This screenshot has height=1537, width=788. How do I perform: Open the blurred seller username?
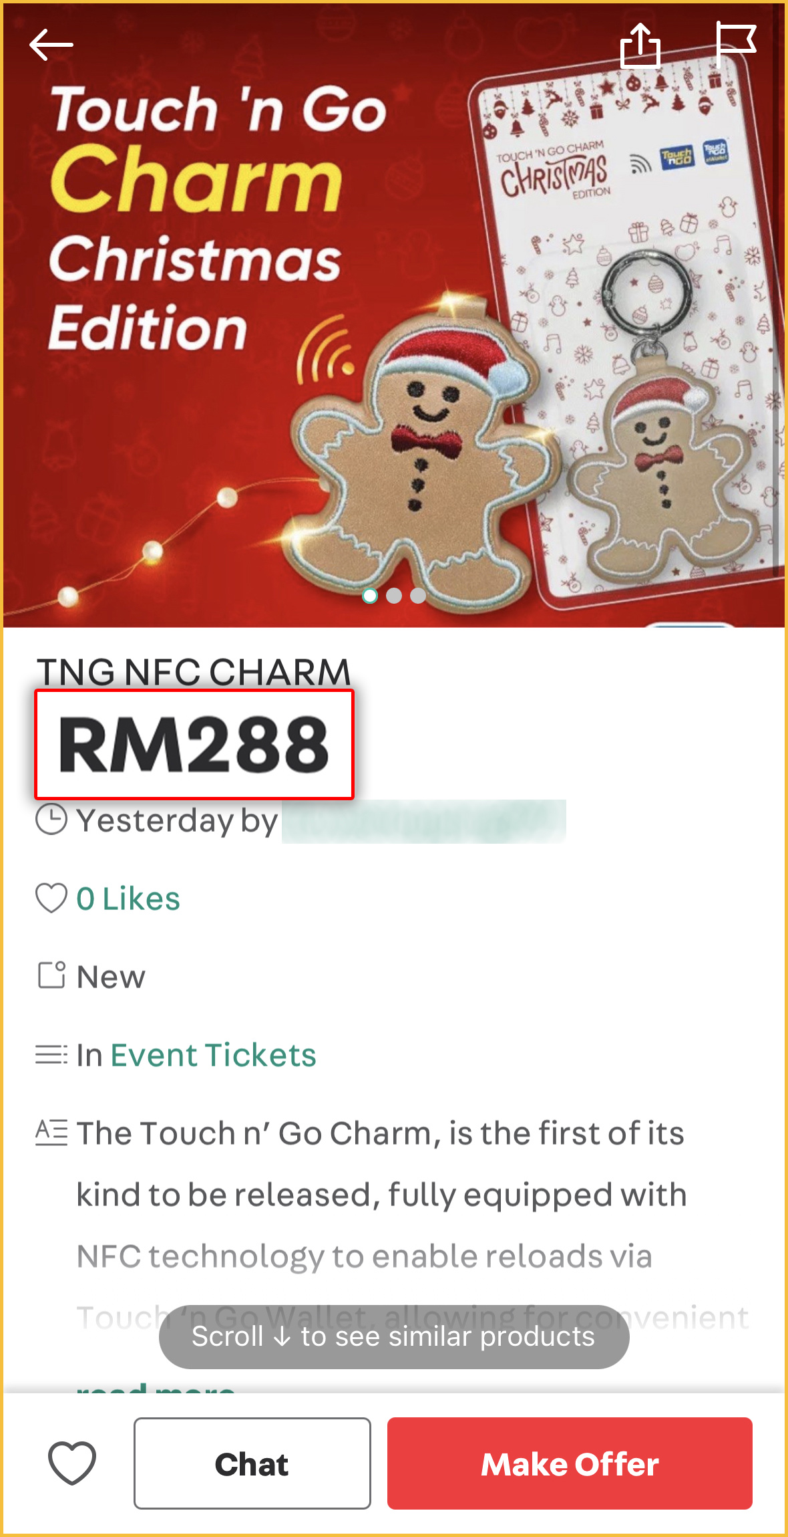click(x=424, y=821)
